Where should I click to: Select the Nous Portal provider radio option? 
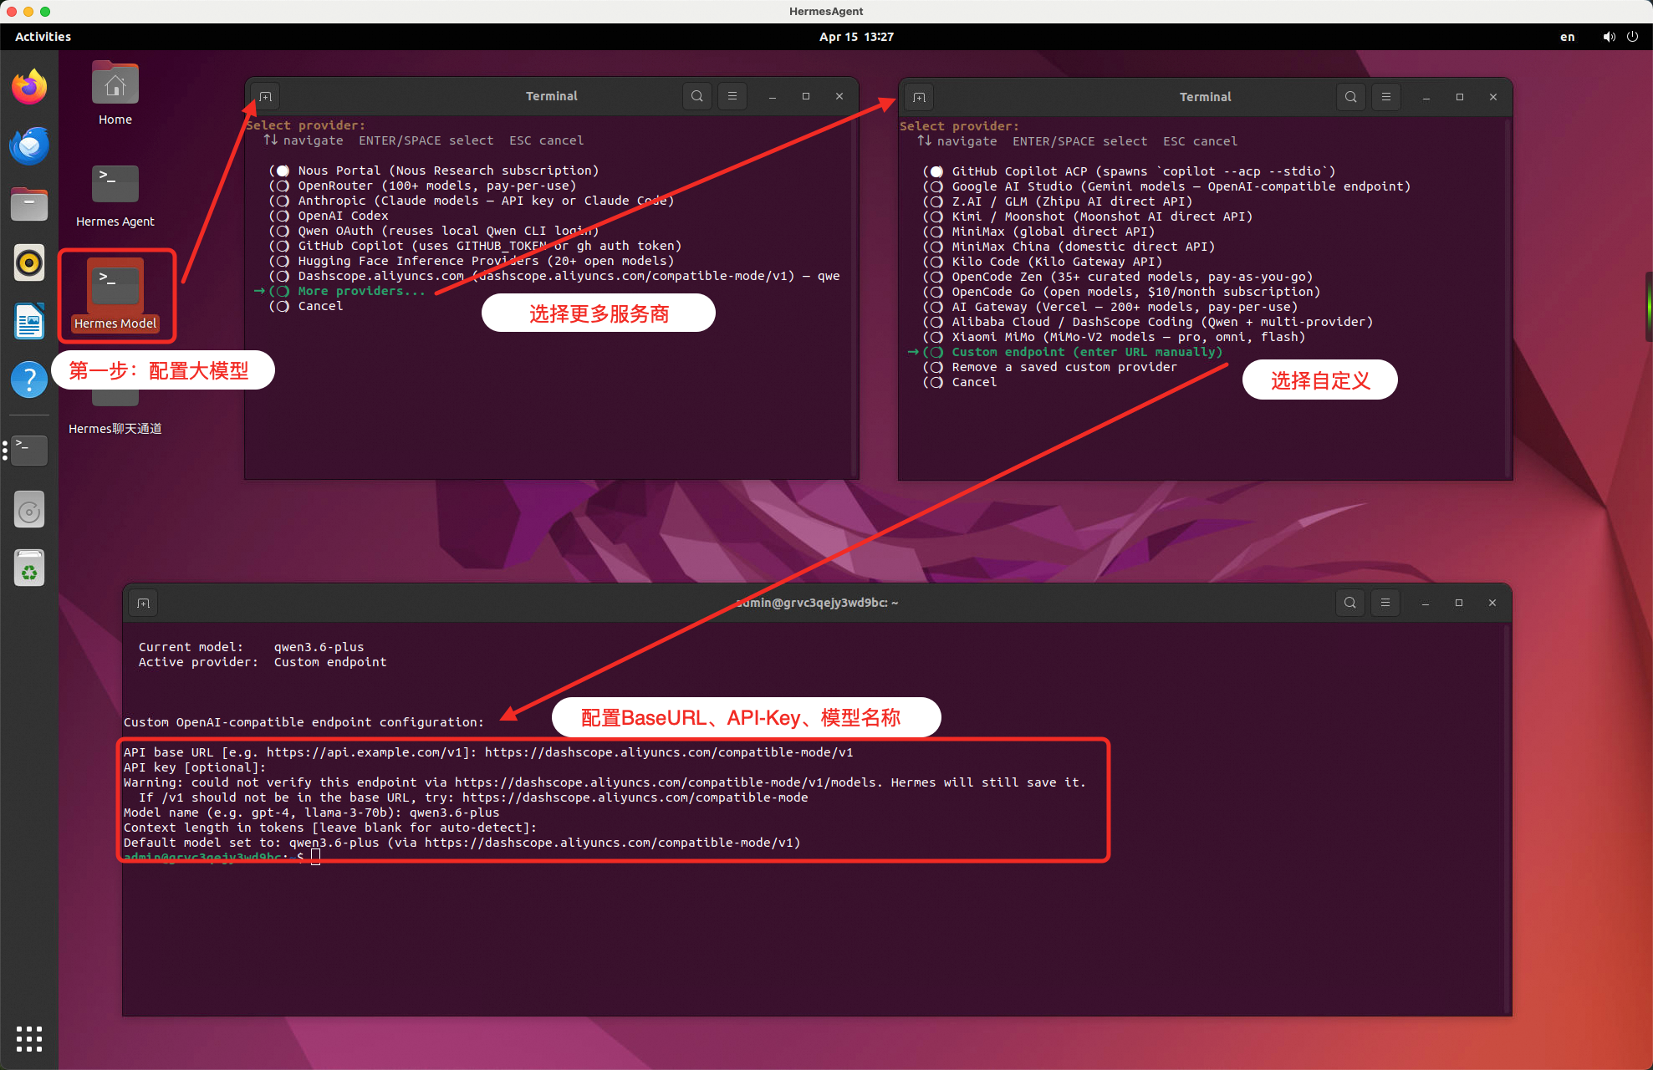tap(283, 171)
